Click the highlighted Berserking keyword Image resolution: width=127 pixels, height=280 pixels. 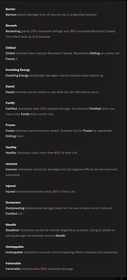(13, 31)
